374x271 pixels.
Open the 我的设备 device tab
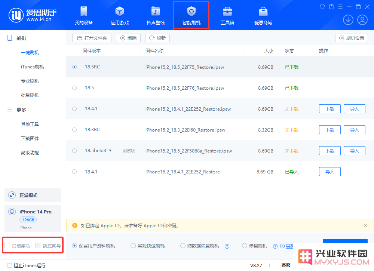tap(84, 16)
